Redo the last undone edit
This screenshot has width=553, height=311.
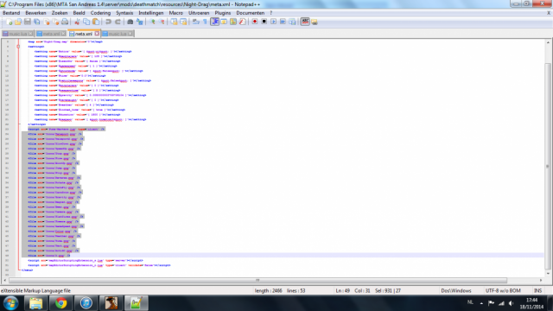point(118,22)
